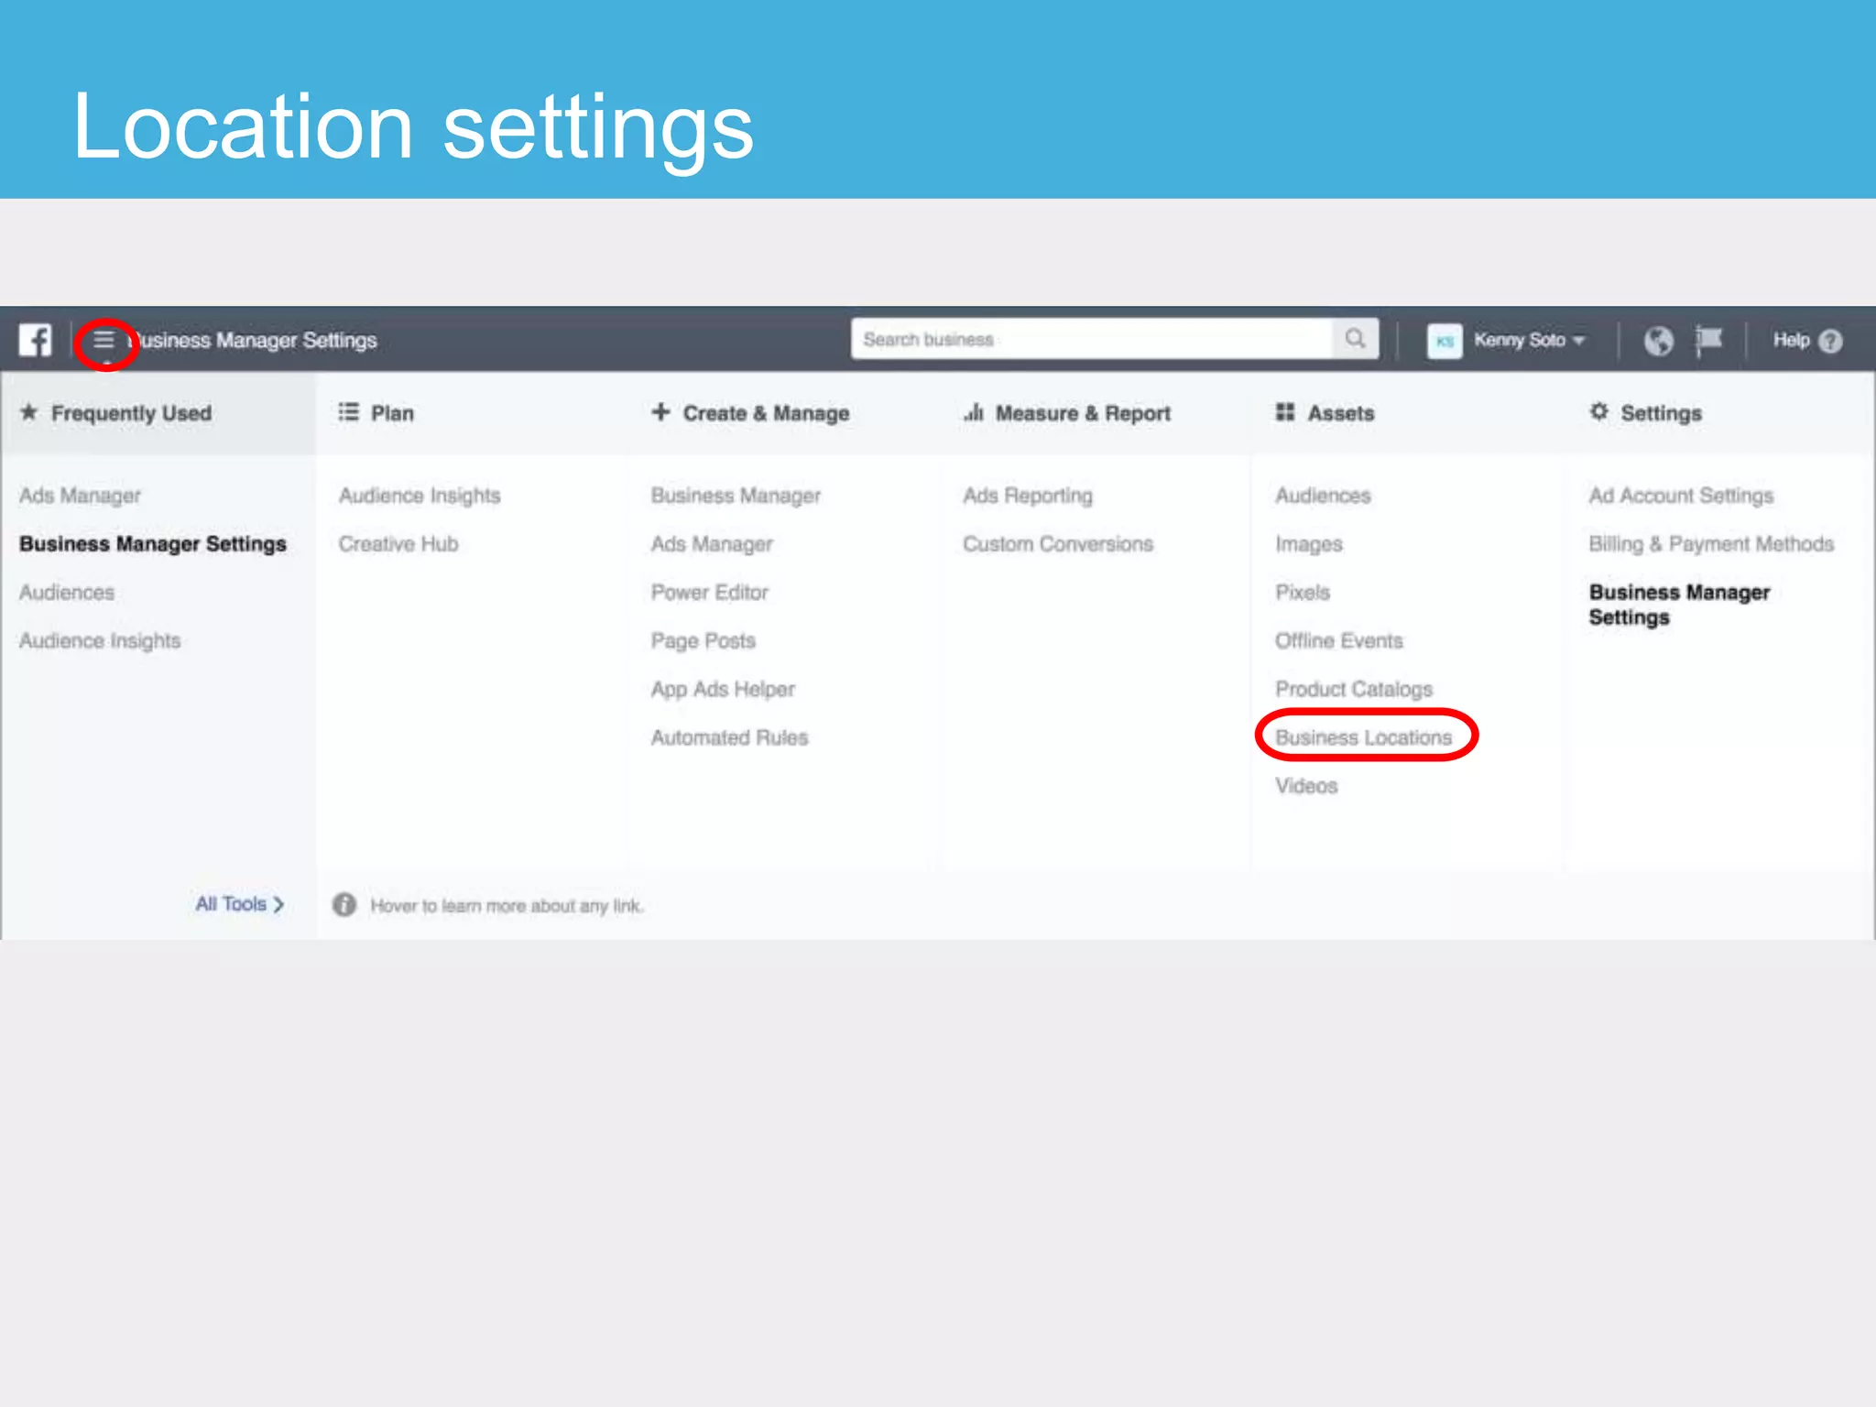
Task: Open All Tools chevron link
Action: point(240,904)
